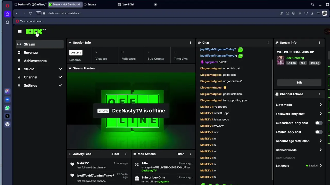Open Set goals arrow
This screenshot has width=330, height=185.
[320, 166]
